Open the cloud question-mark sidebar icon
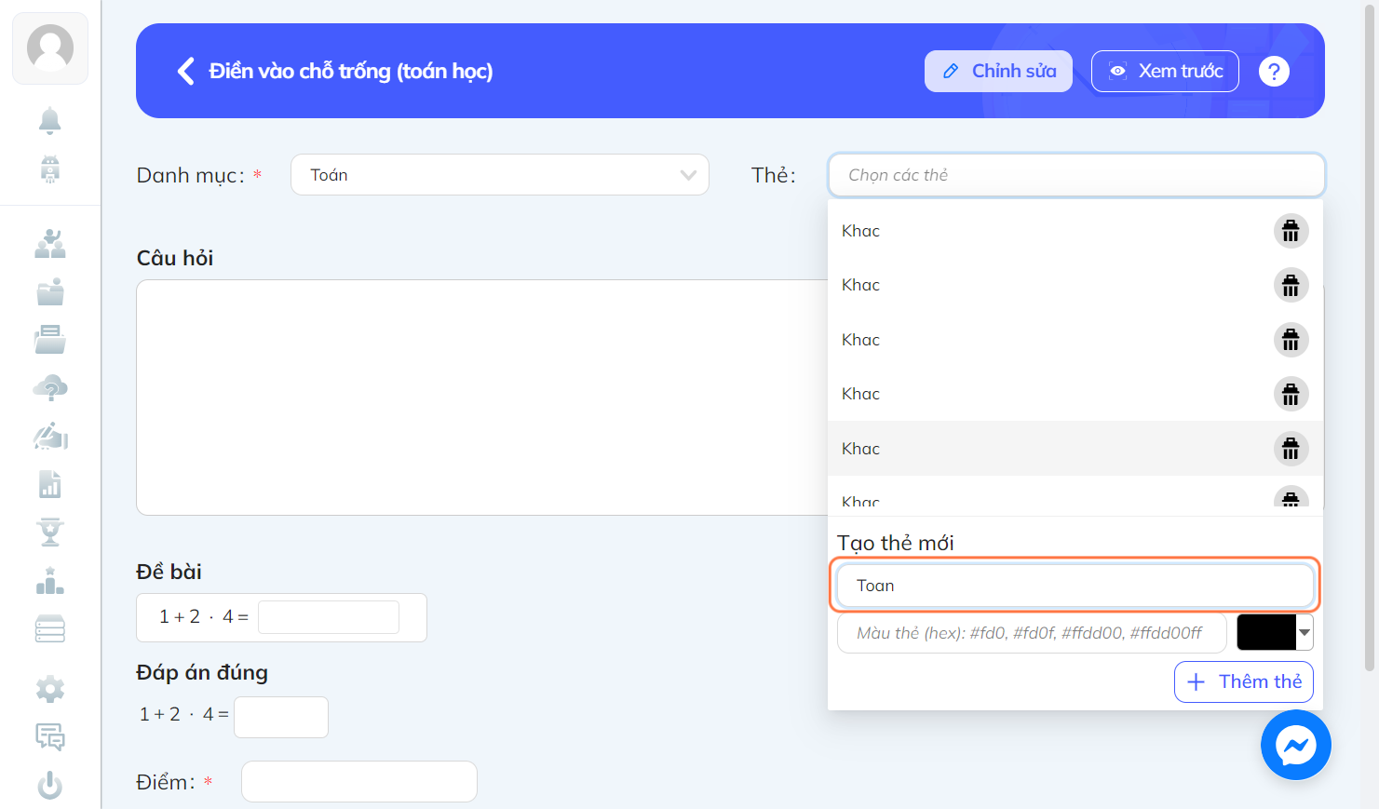The width and height of the screenshot is (1379, 809). pyautogui.click(x=50, y=388)
